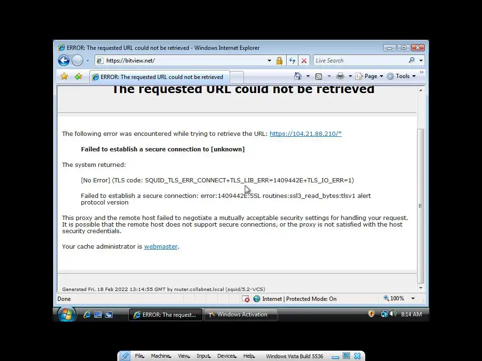Image resolution: width=482 pixels, height=361 pixels.
Task: Click the Generated Fri, 18 Feb 2022 footer text
Action: (x=163, y=289)
